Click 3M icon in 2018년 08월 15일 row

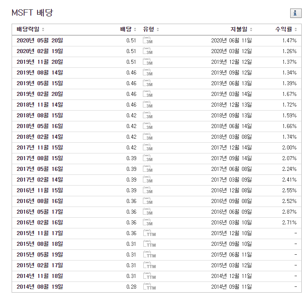pyautogui.click(x=148, y=115)
